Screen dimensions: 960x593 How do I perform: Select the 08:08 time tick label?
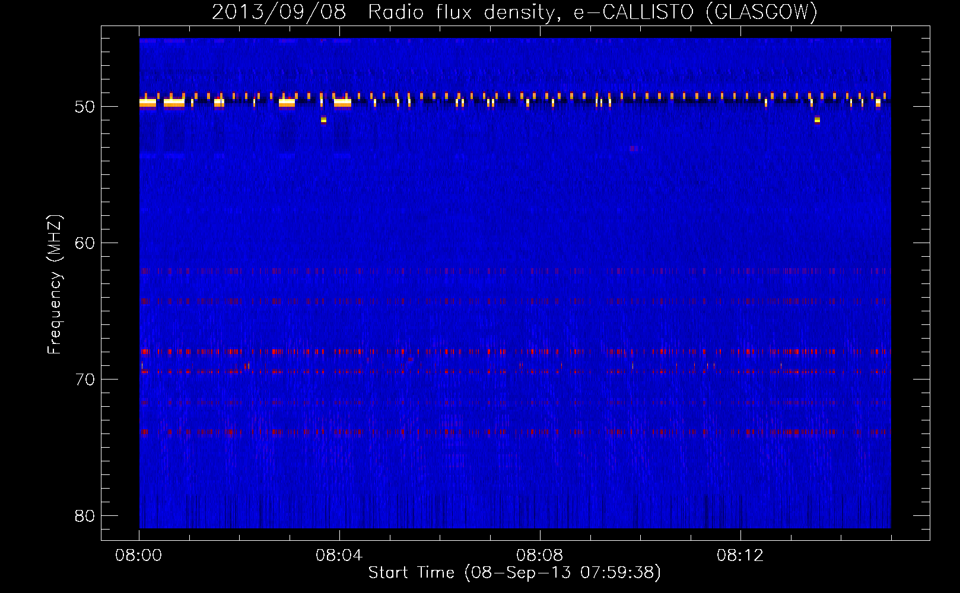[540, 556]
